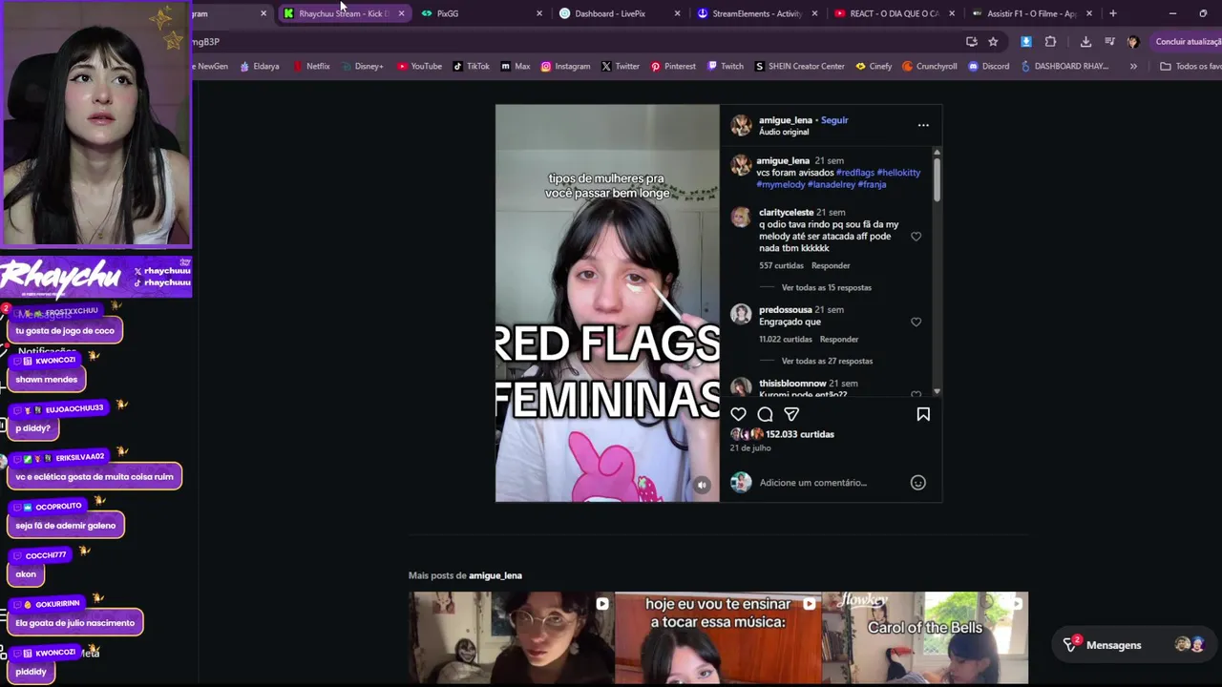Open the 'Carol of the Bells' post thumbnail

tap(925, 637)
